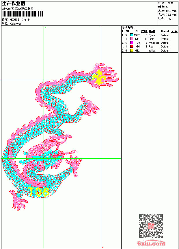Screen dimensions: 179x249
Task: Click the stitch count 10876 value
Action: 170,3
